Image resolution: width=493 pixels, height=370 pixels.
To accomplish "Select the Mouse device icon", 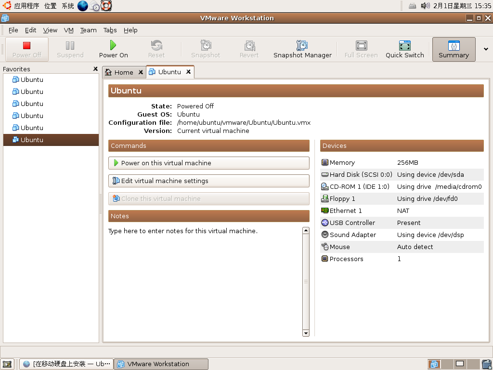I will [x=325, y=247].
